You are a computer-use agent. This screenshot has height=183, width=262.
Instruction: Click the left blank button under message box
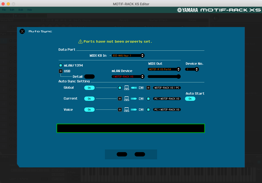pos(122,154)
